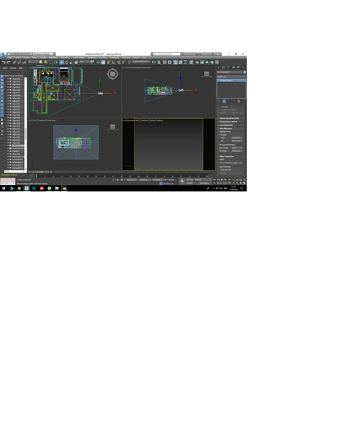Open Create Selection Set dropdown
The height and width of the screenshot is (426, 348).
[141, 61]
